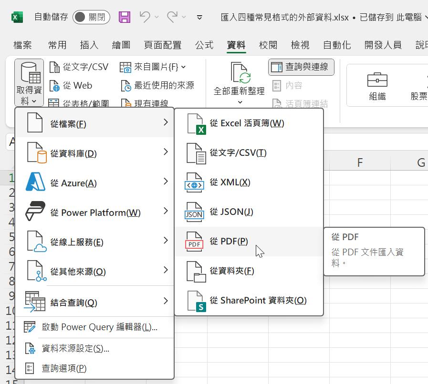This screenshot has width=428, height=384.
Task: Open the 取得資料 dropdown button
Action: (29, 83)
